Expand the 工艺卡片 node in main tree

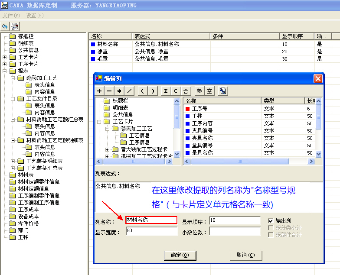tap(4, 57)
